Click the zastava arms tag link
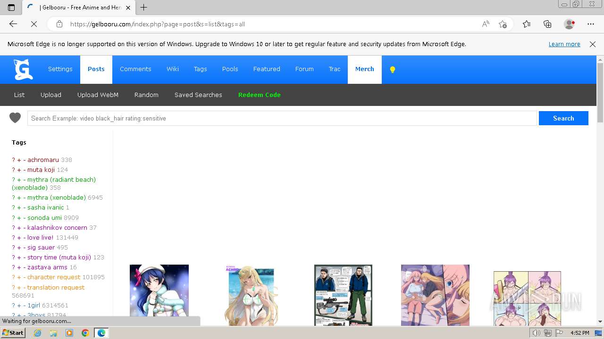Image resolution: width=604 pixels, height=339 pixels. click(47, 267)
